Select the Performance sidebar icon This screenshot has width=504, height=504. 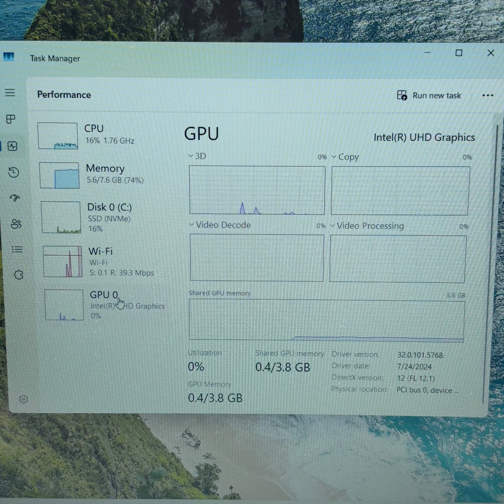coord(12,146)
